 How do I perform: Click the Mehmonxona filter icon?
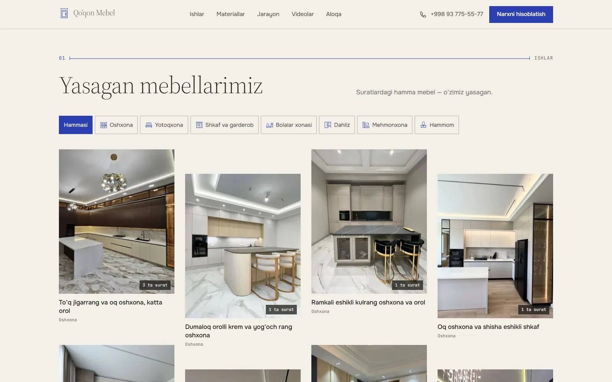tap(366, 125)
